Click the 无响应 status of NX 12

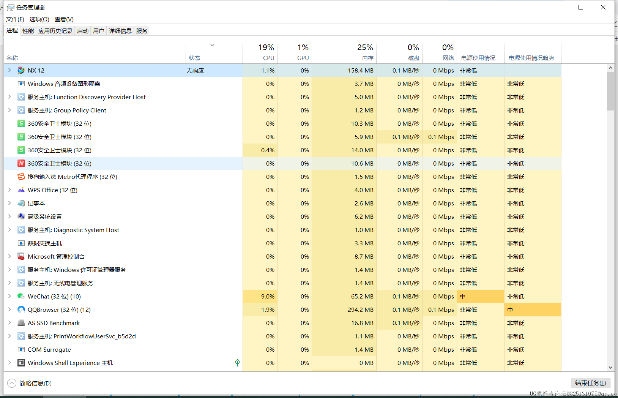(195, 70)
